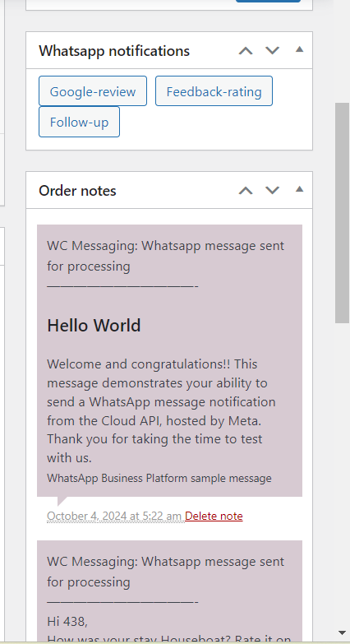This screenshot has height=644, width=350.
Task: Move Order notes panel up
Action: pyautogui.click(x=246, y=191)
